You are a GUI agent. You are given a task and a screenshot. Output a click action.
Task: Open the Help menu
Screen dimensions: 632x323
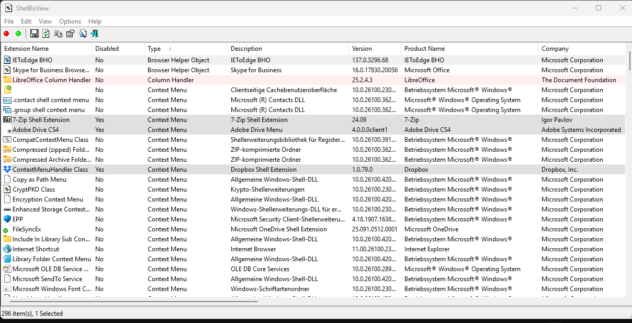coord(95,21)
